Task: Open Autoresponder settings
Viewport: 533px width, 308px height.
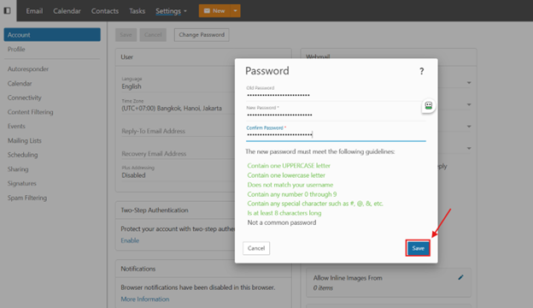Action: [x=28, y=68]
